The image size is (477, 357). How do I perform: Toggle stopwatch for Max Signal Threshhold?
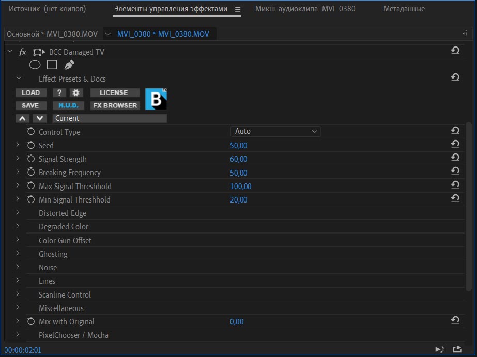31,185
